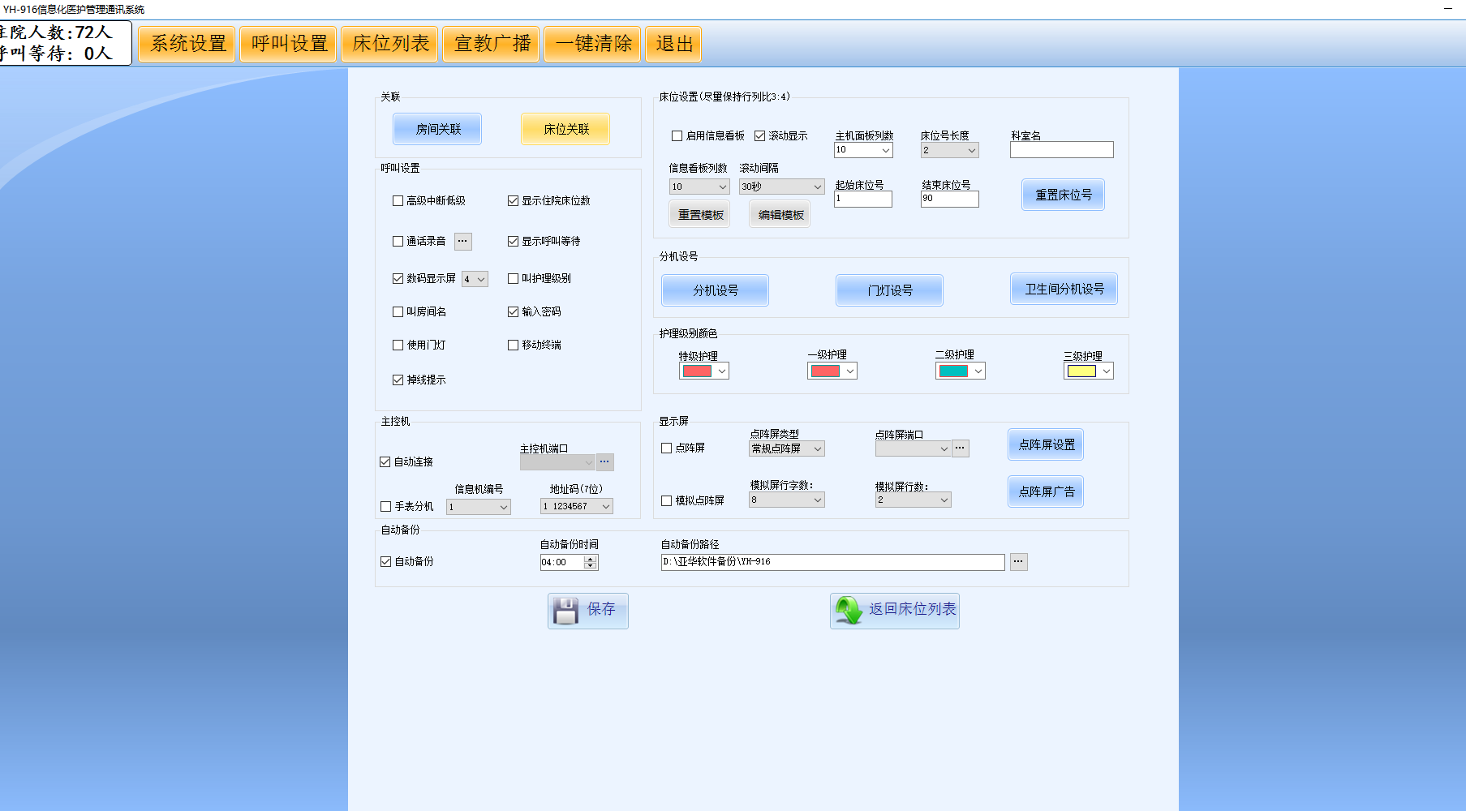Uncheck the 掉线提示 checkbox

point(398,380)
